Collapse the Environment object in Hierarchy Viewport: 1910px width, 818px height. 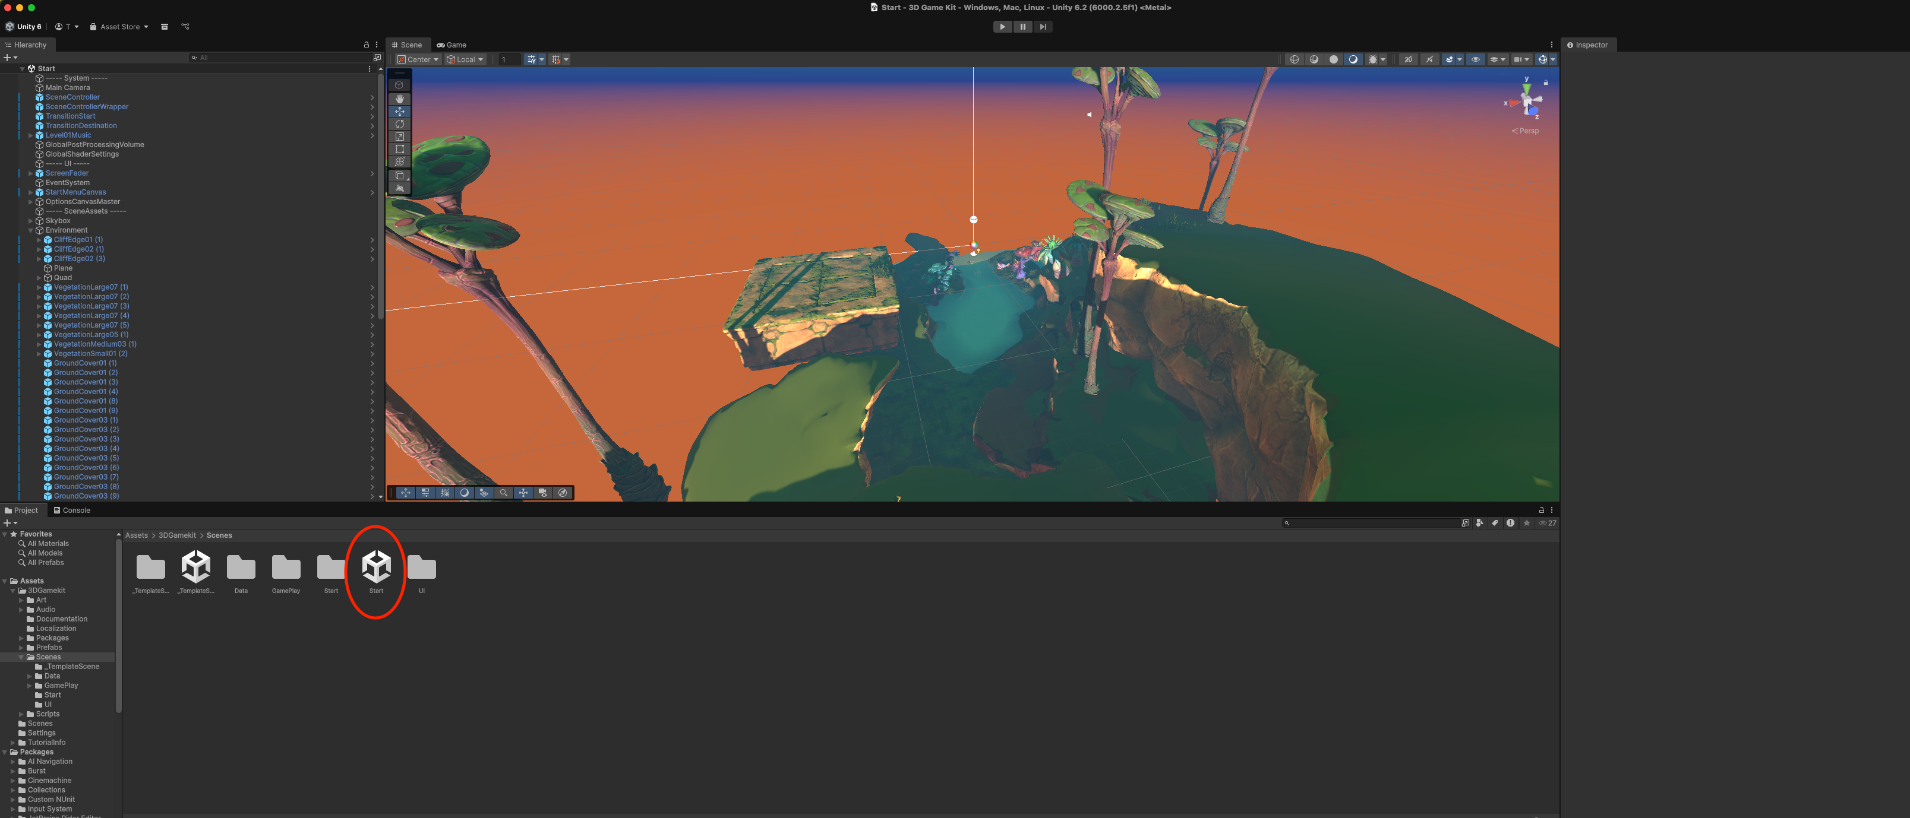click(x=31, y=230)
